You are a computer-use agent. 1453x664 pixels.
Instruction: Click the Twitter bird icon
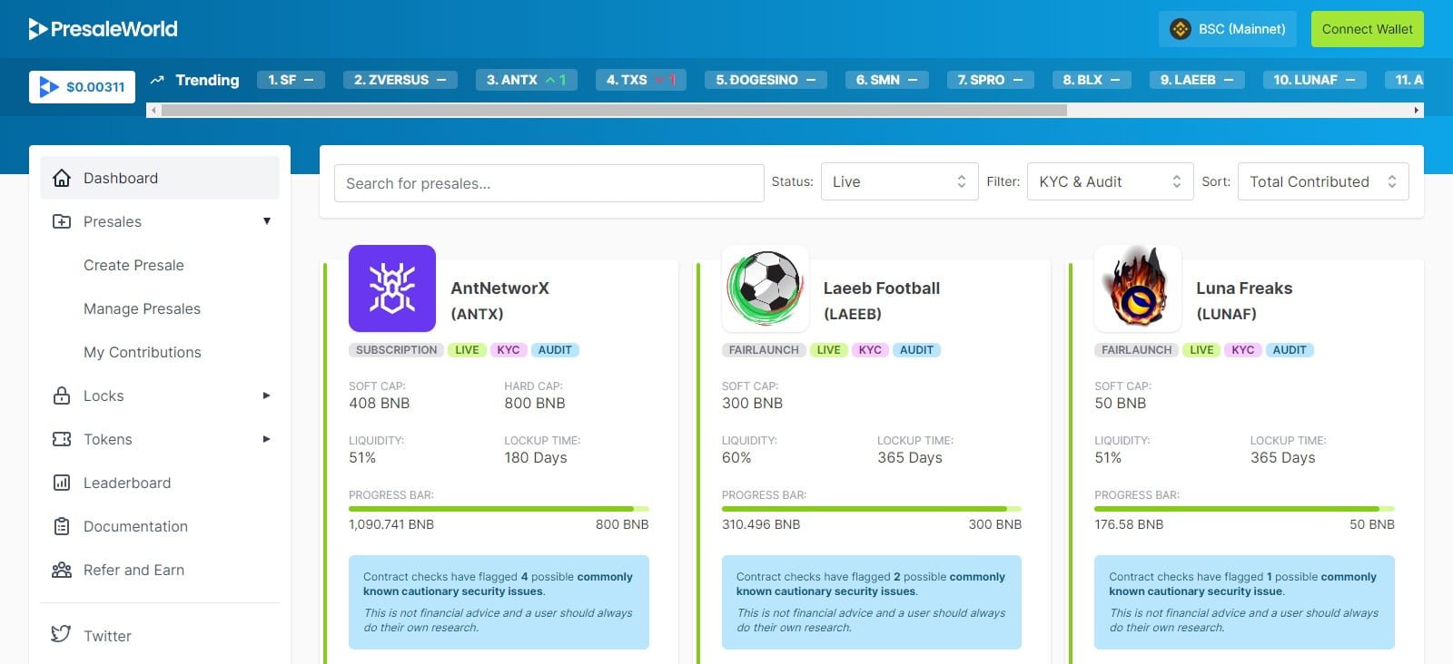[61, 634]
